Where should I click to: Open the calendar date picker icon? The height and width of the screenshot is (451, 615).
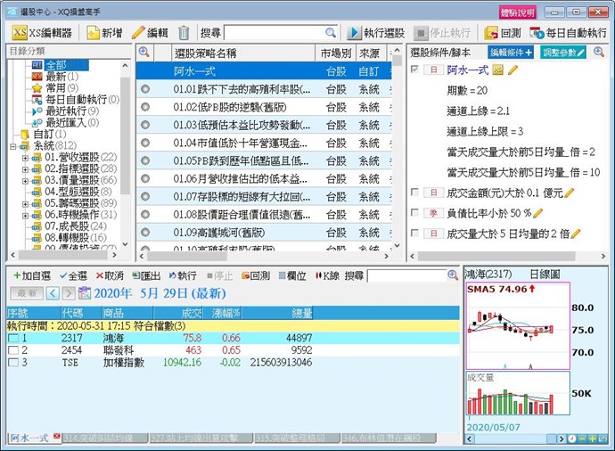[x=85, y=293]
